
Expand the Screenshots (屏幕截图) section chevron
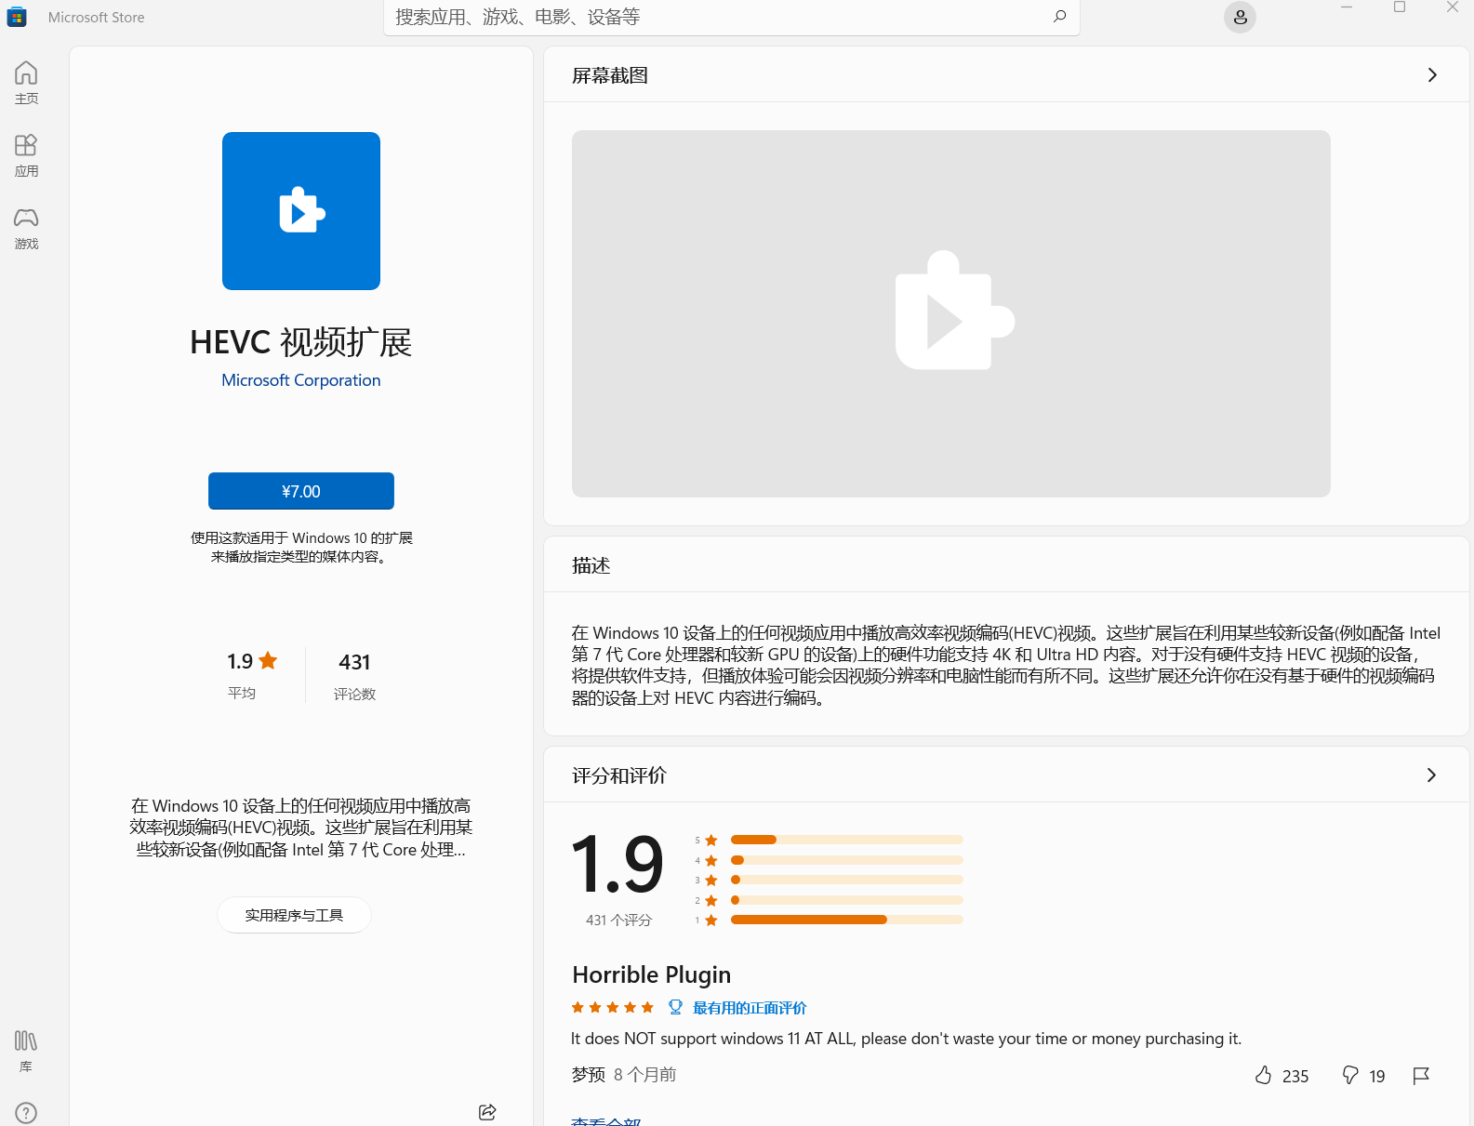[x=1432, y=75]
